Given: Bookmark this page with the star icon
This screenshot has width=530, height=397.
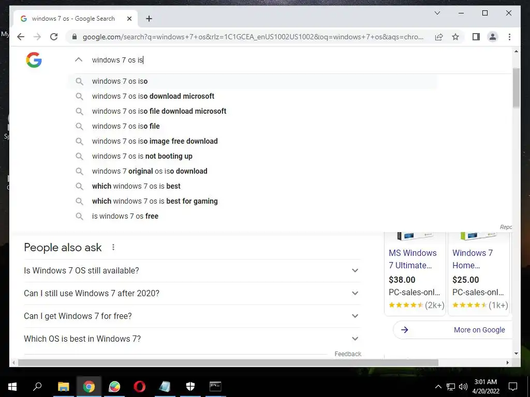Looking at the screenshot, I should [455, 37].
